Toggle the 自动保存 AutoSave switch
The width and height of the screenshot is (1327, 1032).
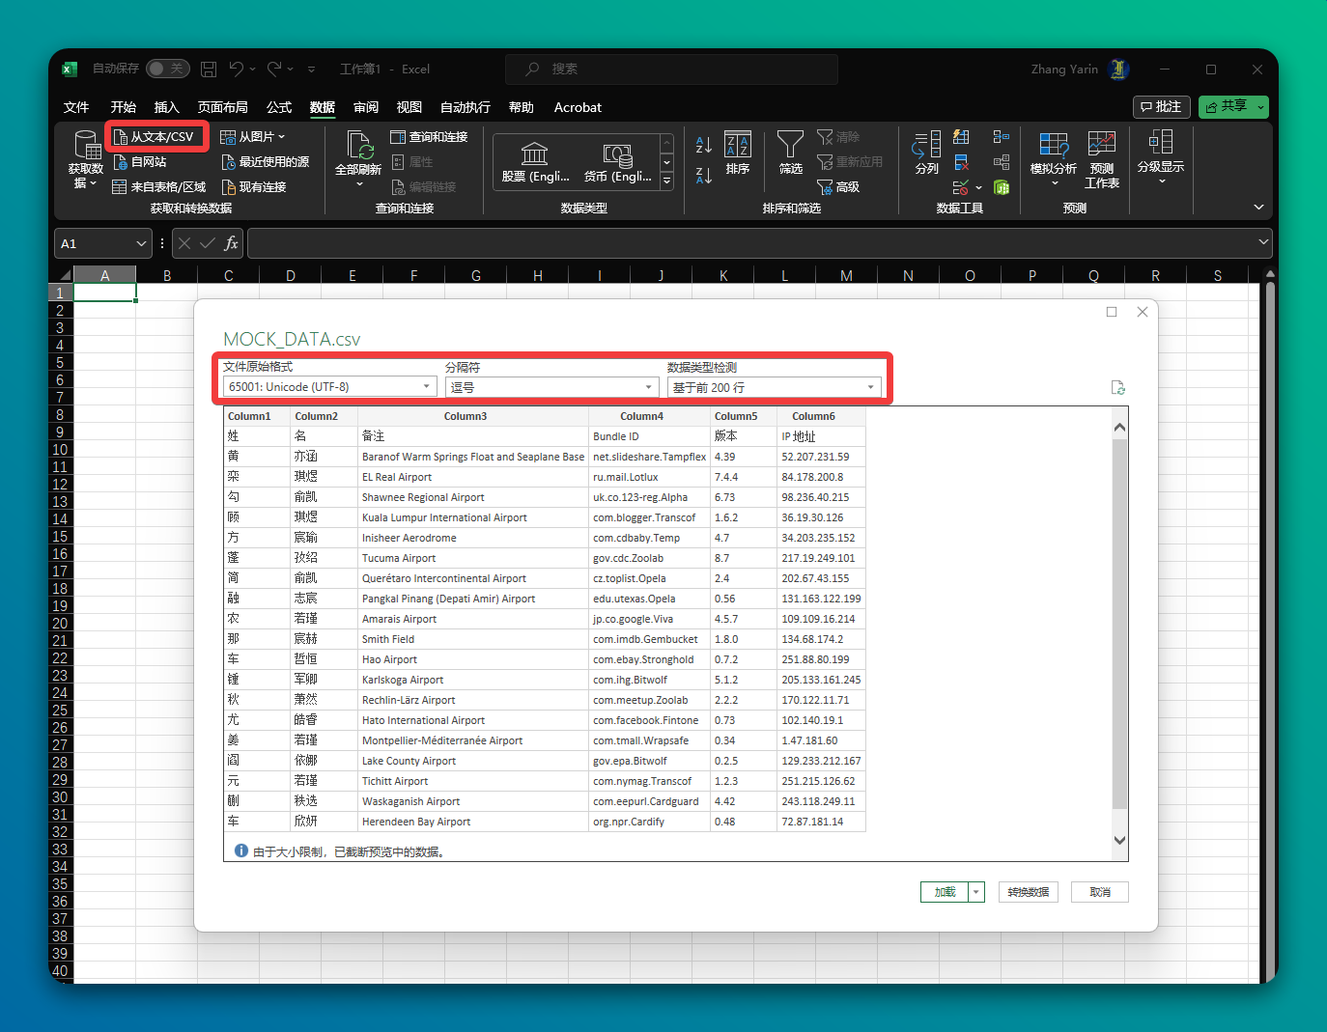click(167, 69)
